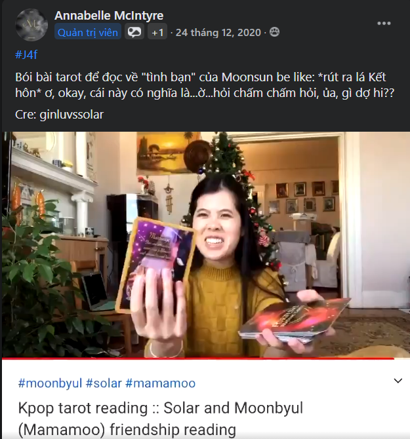Viewport: 410px width, 439px height.
Task: Click the card deck held in video
Action: pos(295,320)
